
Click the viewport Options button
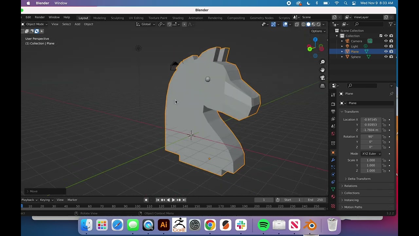coord(318,31)
